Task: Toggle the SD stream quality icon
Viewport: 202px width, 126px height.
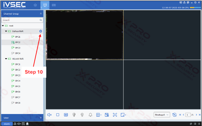Action: point(66,115)
